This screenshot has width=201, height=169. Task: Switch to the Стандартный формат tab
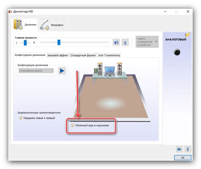[83, 55]
